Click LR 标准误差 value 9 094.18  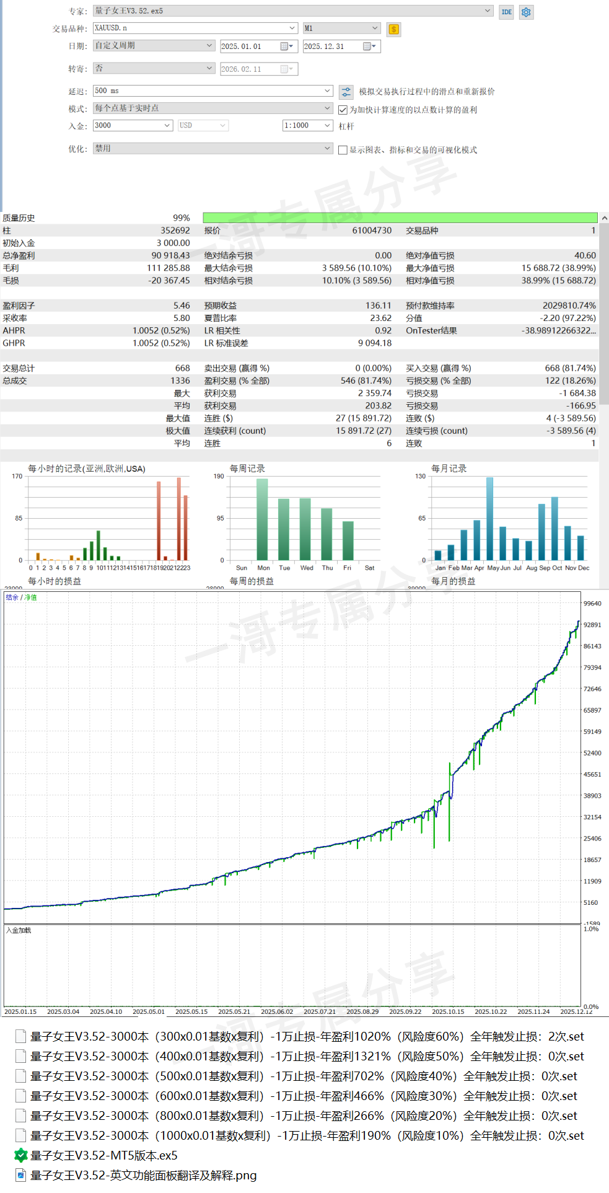tap(375, 343)
